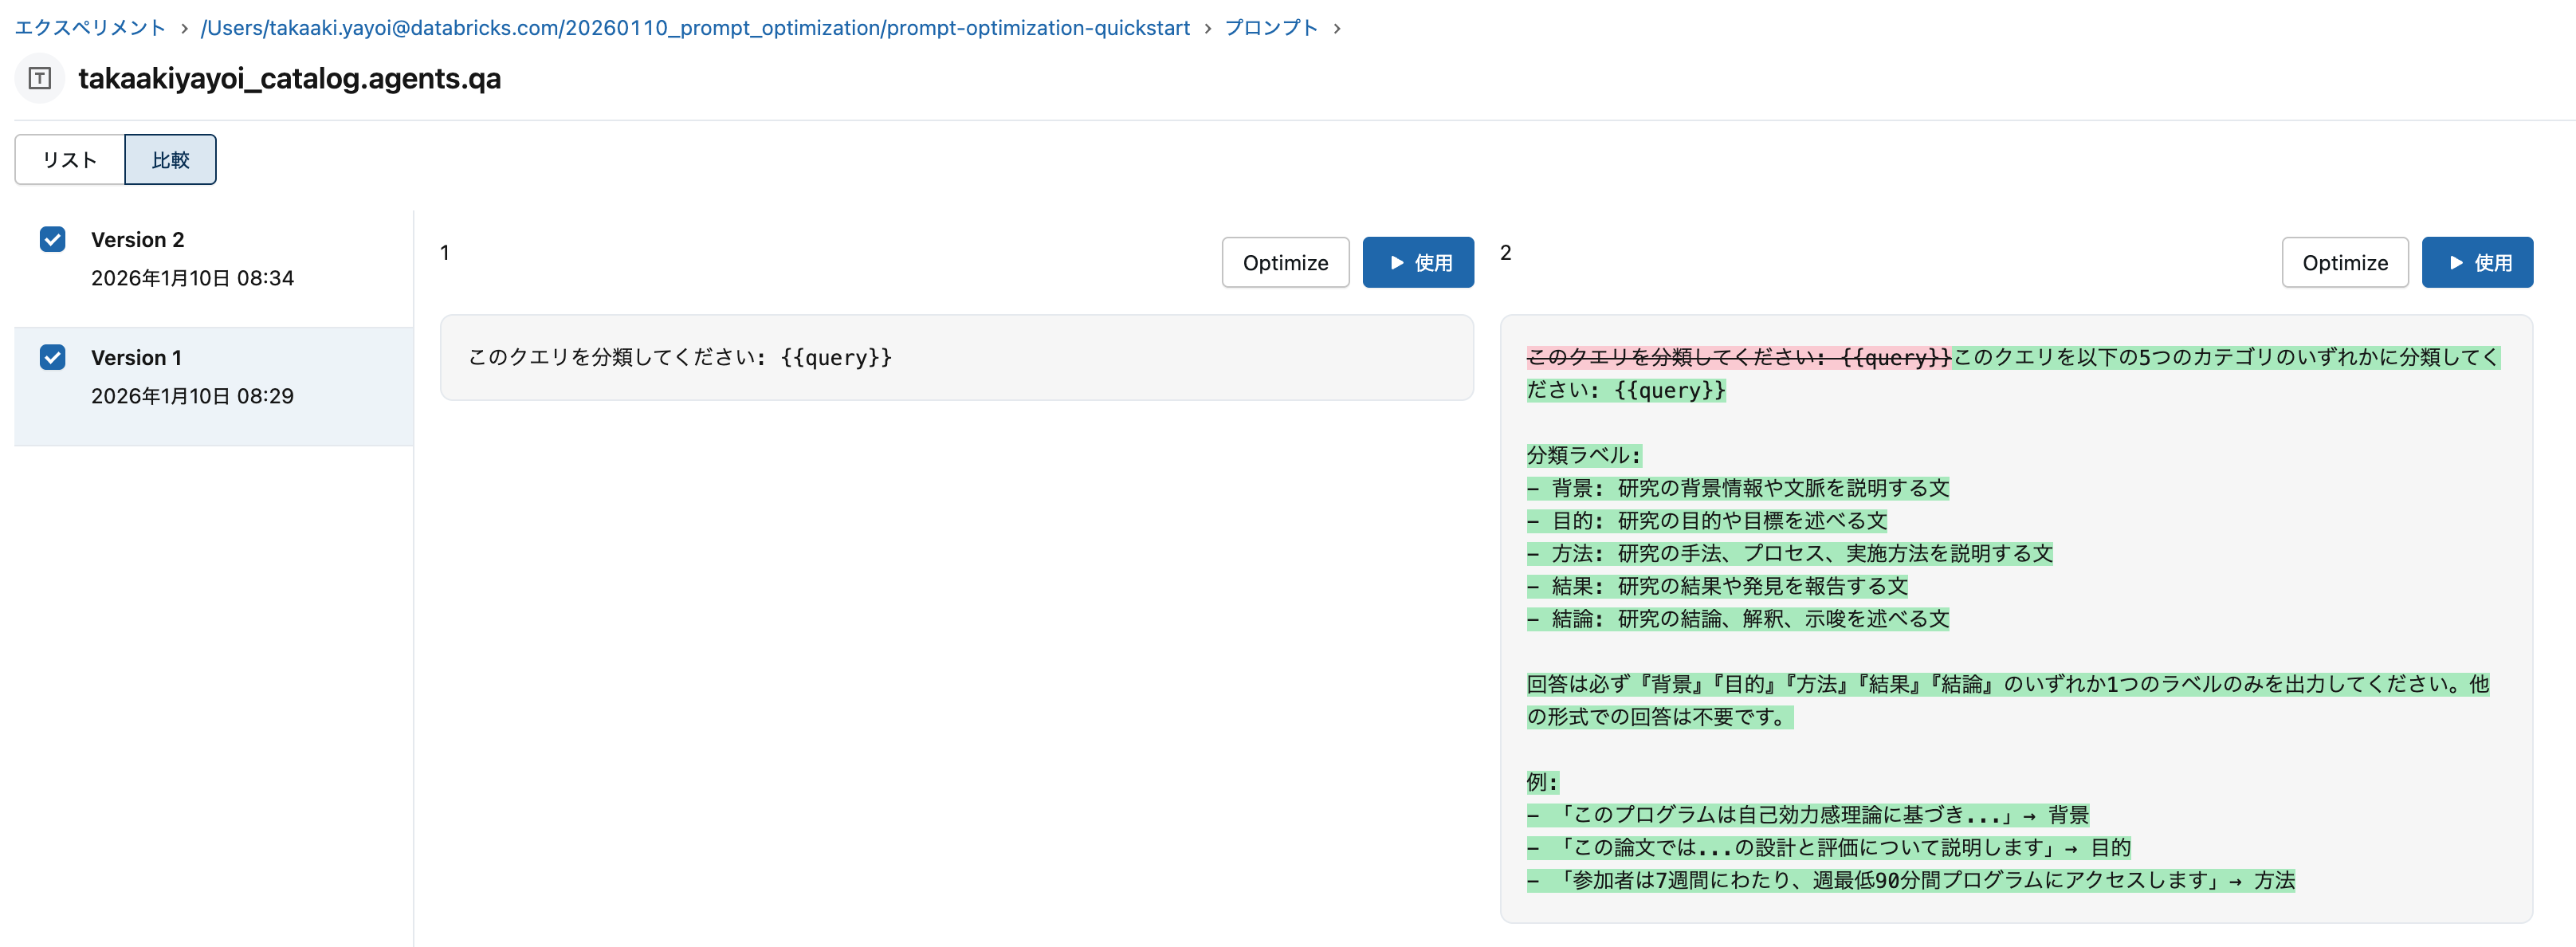Expand the chevron after エクスペリメント breadcrumb

coord(184,27)
